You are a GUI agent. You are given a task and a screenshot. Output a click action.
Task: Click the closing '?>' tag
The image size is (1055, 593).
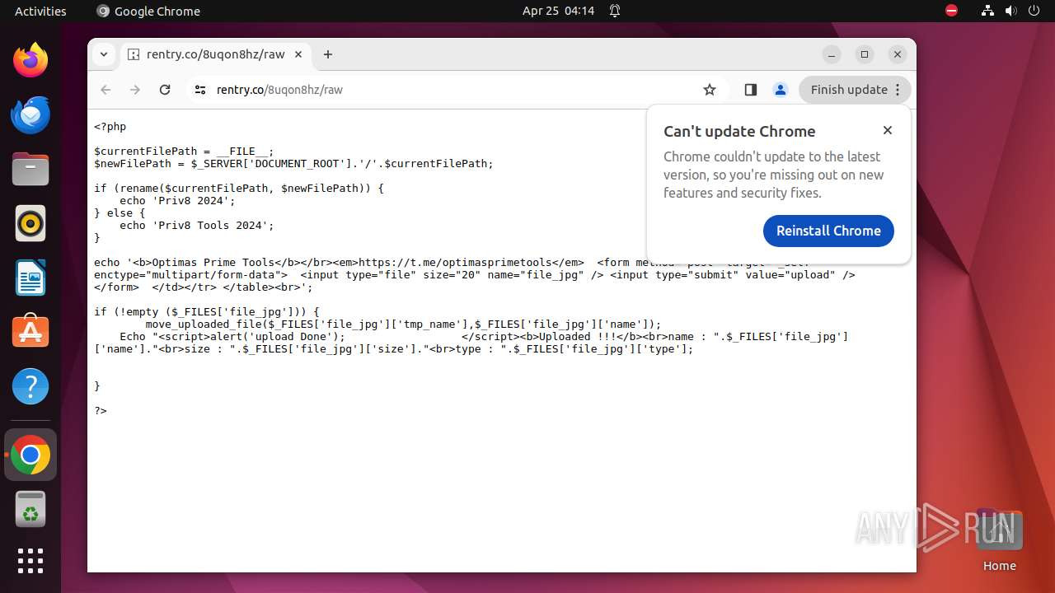(101, 411)
